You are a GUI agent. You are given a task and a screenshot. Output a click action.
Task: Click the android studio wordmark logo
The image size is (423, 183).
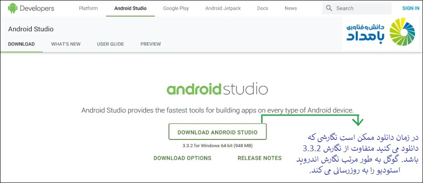click(217, 89)
